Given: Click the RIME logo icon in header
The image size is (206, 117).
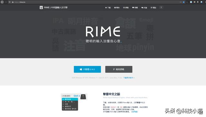Looking at the screenshot, I should pos(41,7).
